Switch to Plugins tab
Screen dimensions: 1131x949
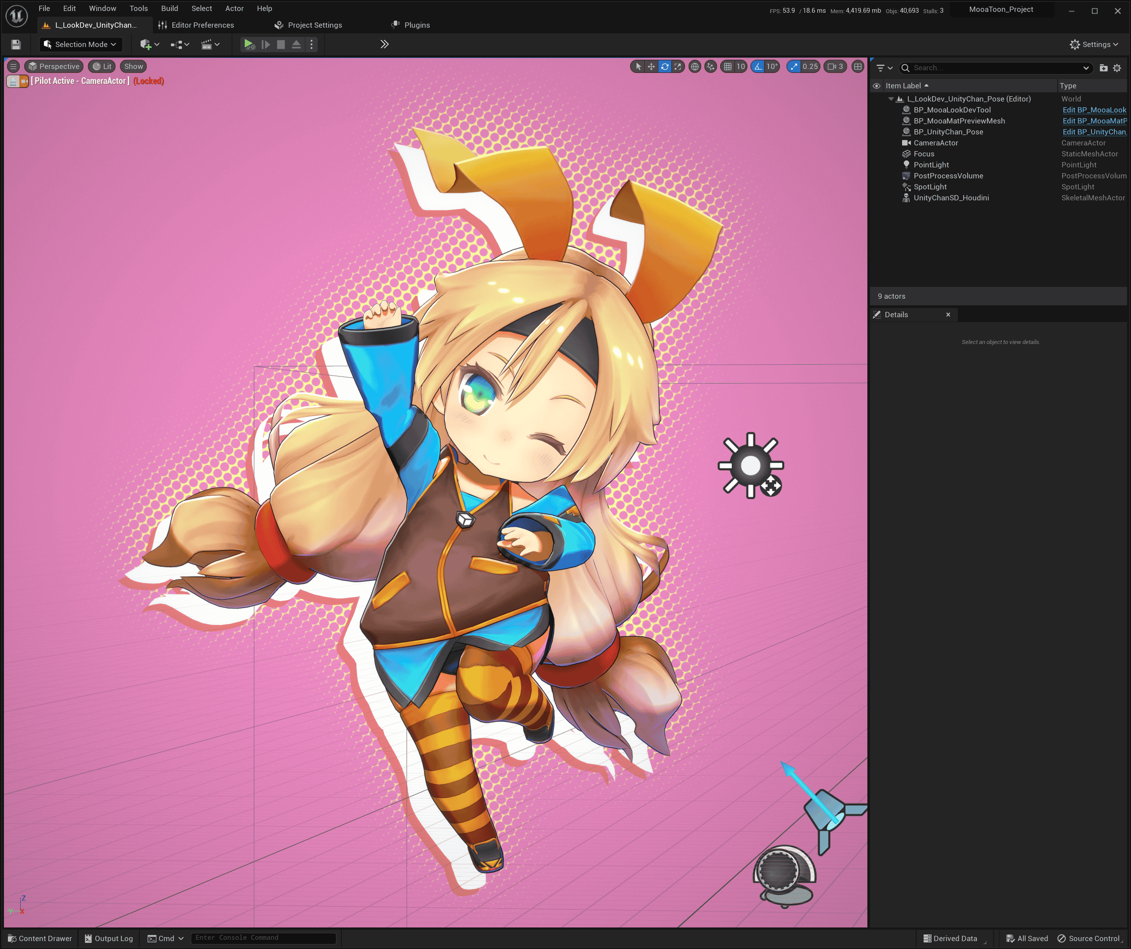pyautogui.click(x=411, y=25)
